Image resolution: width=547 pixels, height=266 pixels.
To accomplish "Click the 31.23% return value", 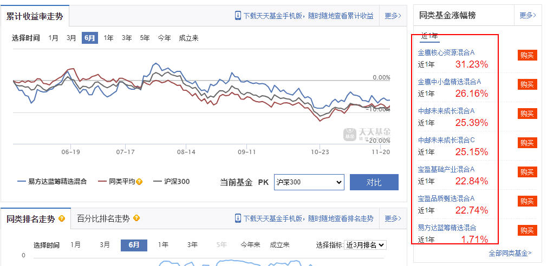I will pyautogui.click(x=471, y=64).
